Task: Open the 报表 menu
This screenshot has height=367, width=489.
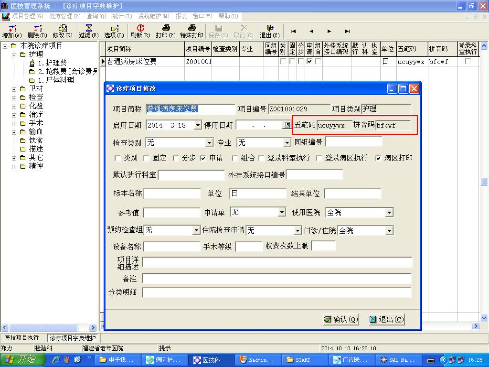Action: [x=181, y=16]
